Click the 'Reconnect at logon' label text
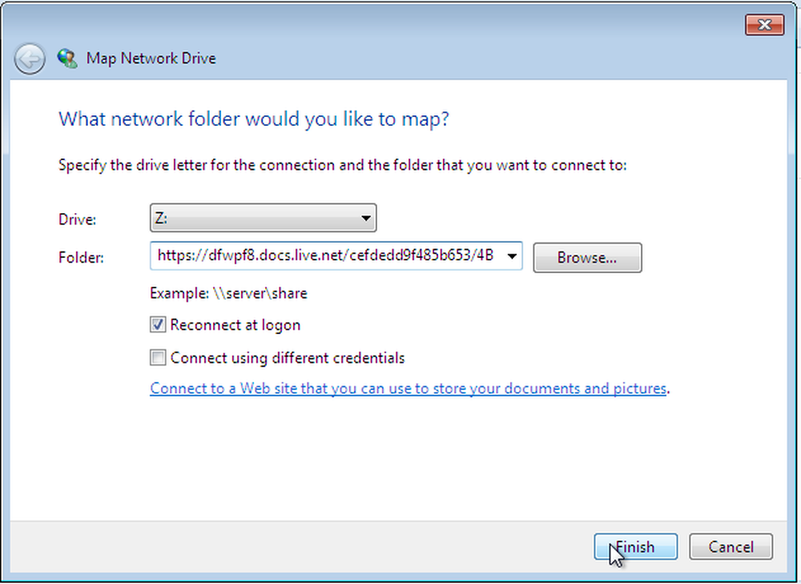 point(235,325)
